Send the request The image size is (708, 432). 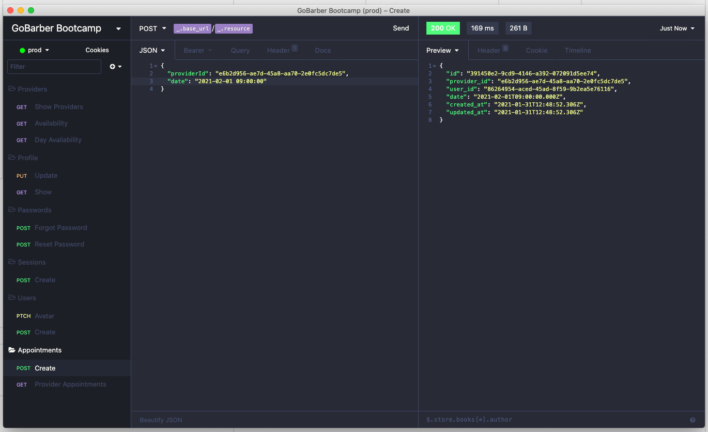401,28
